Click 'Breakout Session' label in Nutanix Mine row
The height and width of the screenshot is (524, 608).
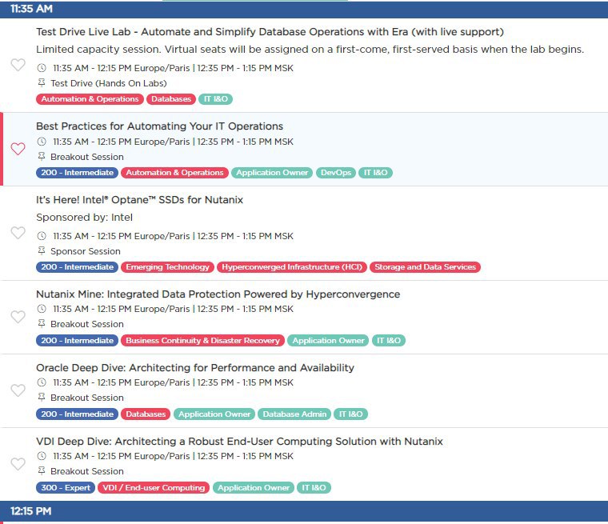point(87,324)
